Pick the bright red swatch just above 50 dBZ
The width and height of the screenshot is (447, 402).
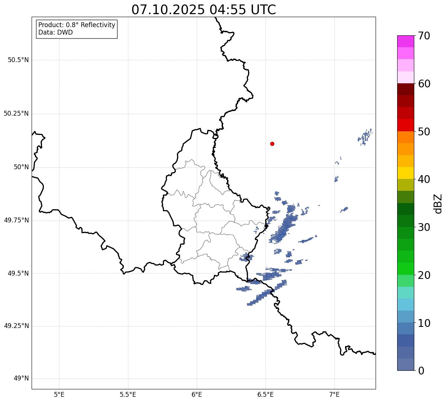click(406, 125)
